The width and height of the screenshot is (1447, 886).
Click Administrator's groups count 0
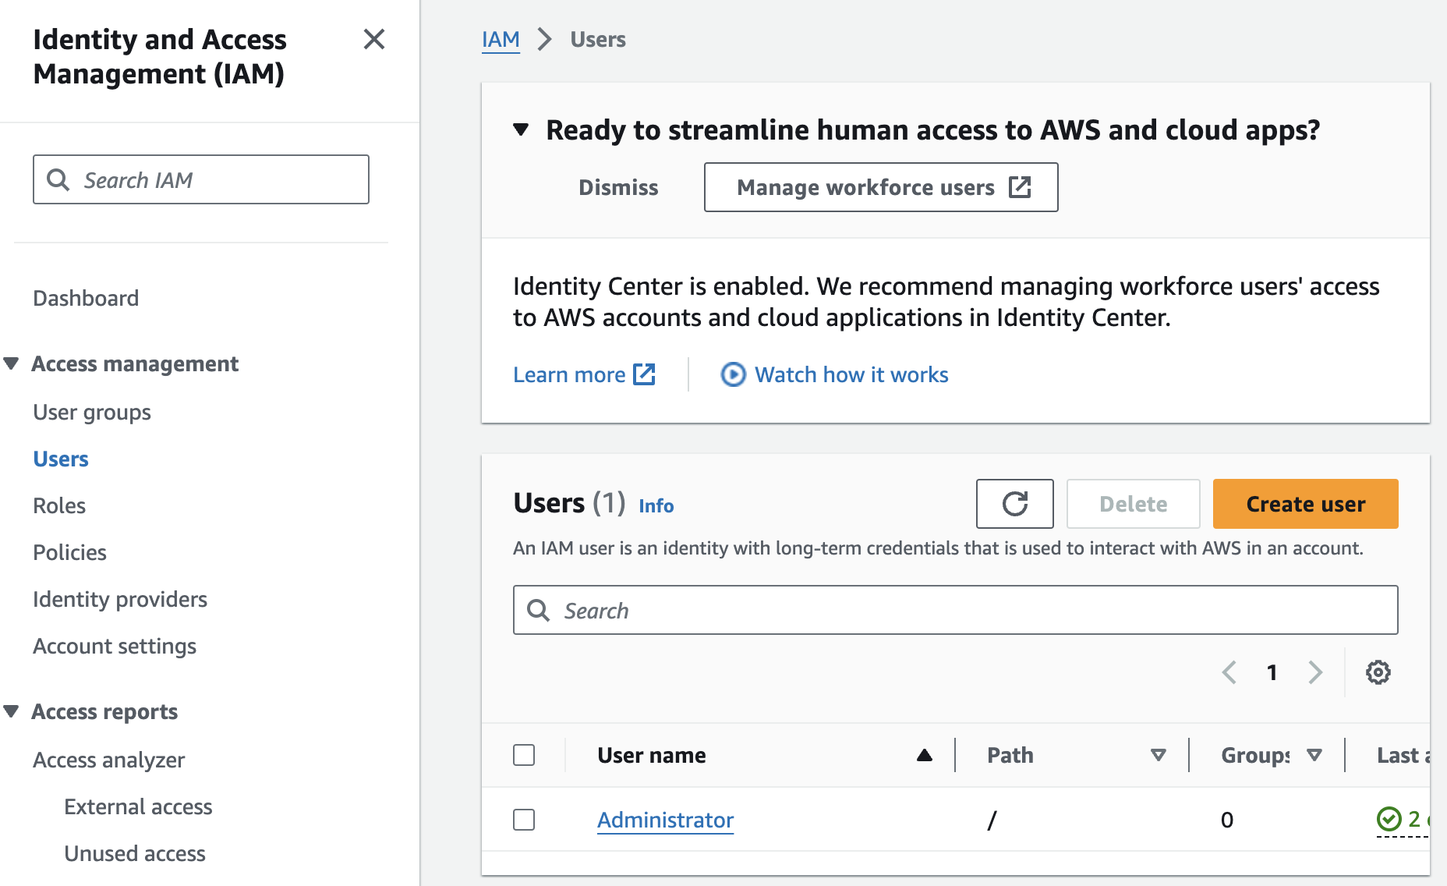click(1227, 820)
